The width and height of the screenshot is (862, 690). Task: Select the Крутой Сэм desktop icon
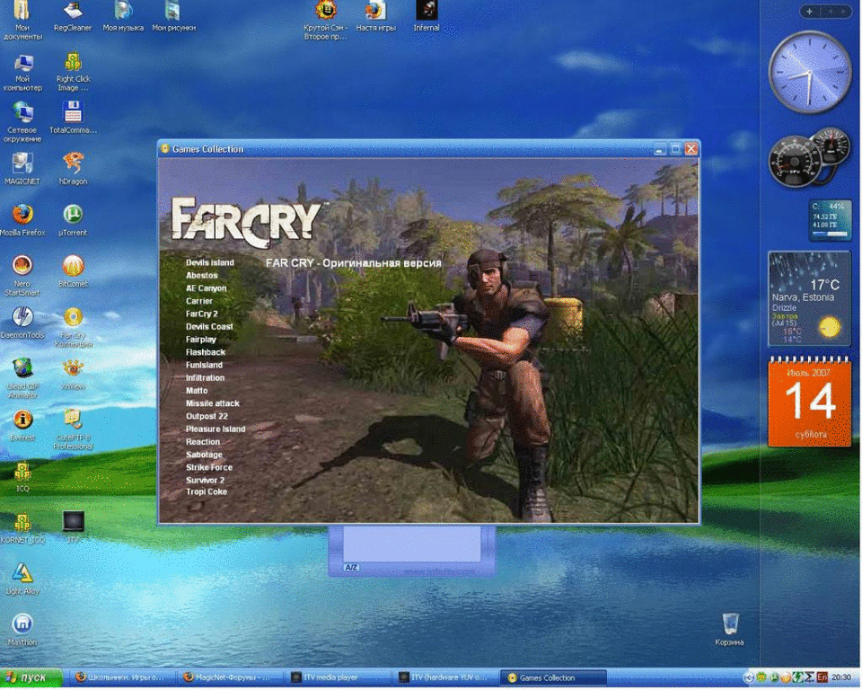(x=325, y=21)
